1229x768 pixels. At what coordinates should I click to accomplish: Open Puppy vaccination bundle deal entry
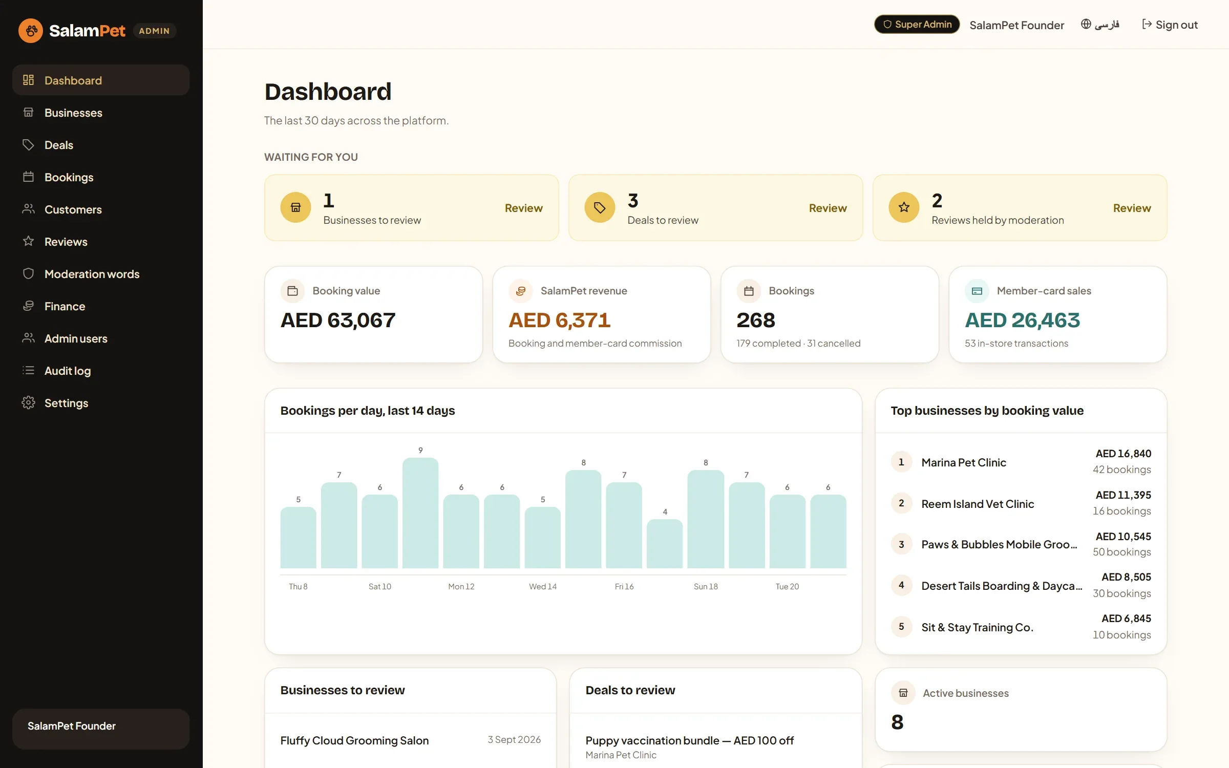pos(715,746)
